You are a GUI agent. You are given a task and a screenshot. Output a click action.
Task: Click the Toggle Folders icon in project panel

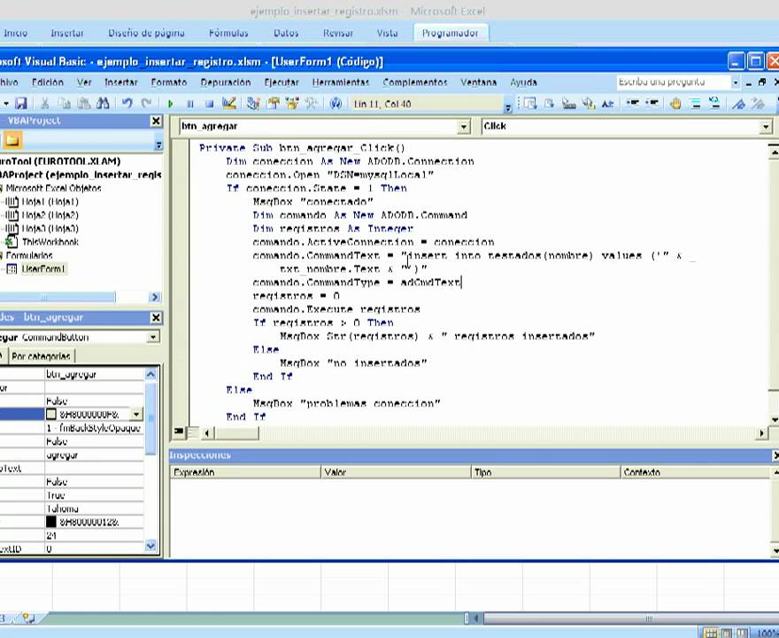tap(12, 140)
